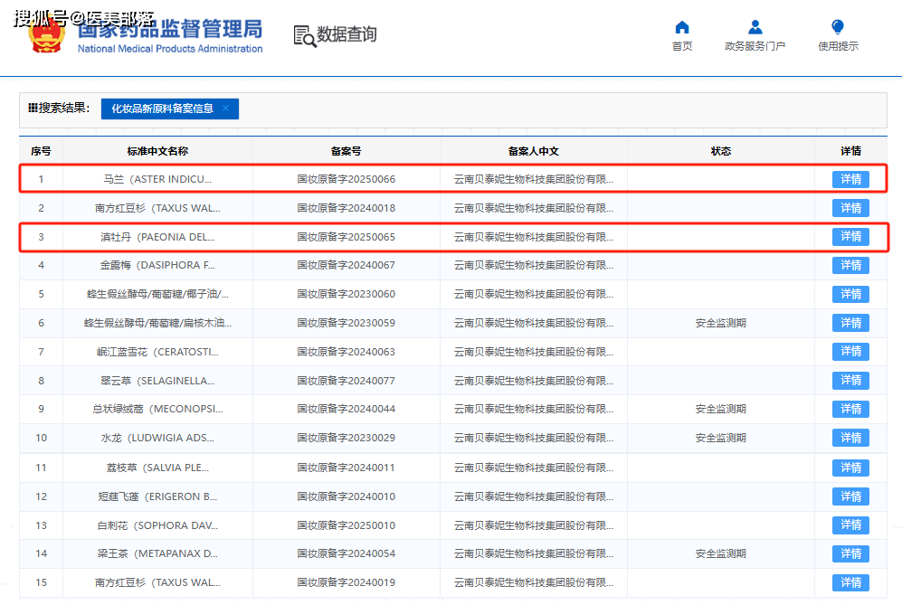Select 水龙 (LUDWIGIA ADS... name cell
Image resolution: width=902 pixels, height=605 pixels.
[x=157, y=438]
